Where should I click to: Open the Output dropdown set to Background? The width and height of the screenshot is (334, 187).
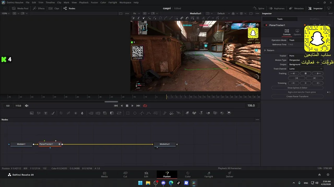point(305,64)
